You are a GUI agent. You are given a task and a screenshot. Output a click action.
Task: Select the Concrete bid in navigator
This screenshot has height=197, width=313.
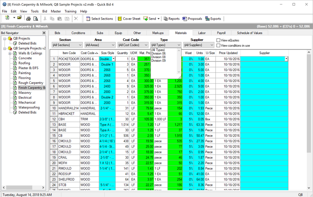(x=25, y=58)
